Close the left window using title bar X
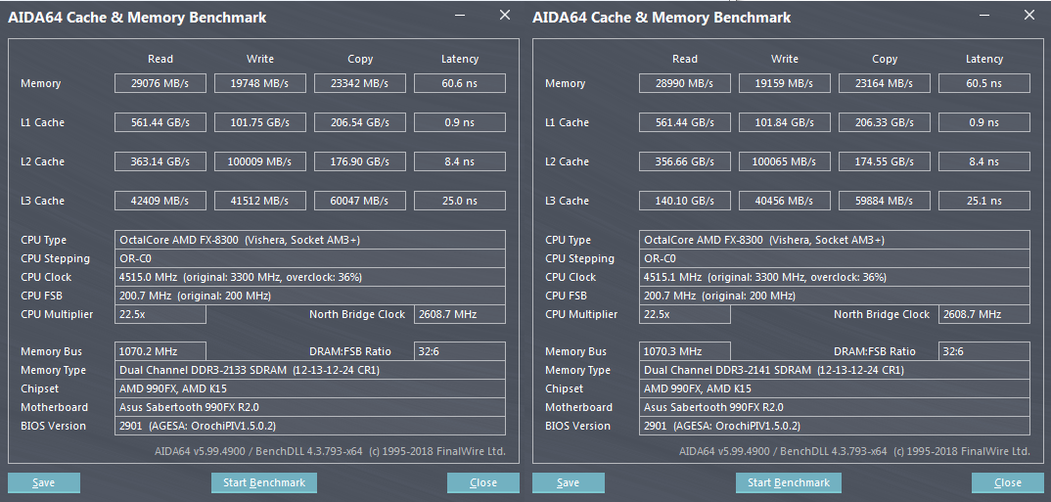 (x=505, y=16)
